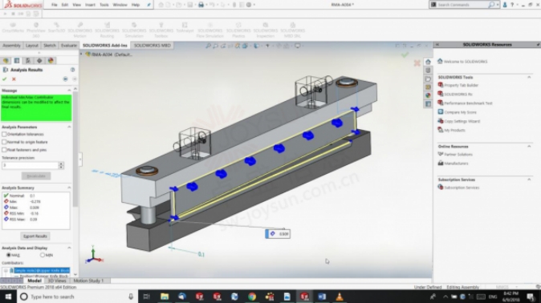Cancel analysis with the red X icon
The width and height of the screenshot is (541, 303).
14,79
